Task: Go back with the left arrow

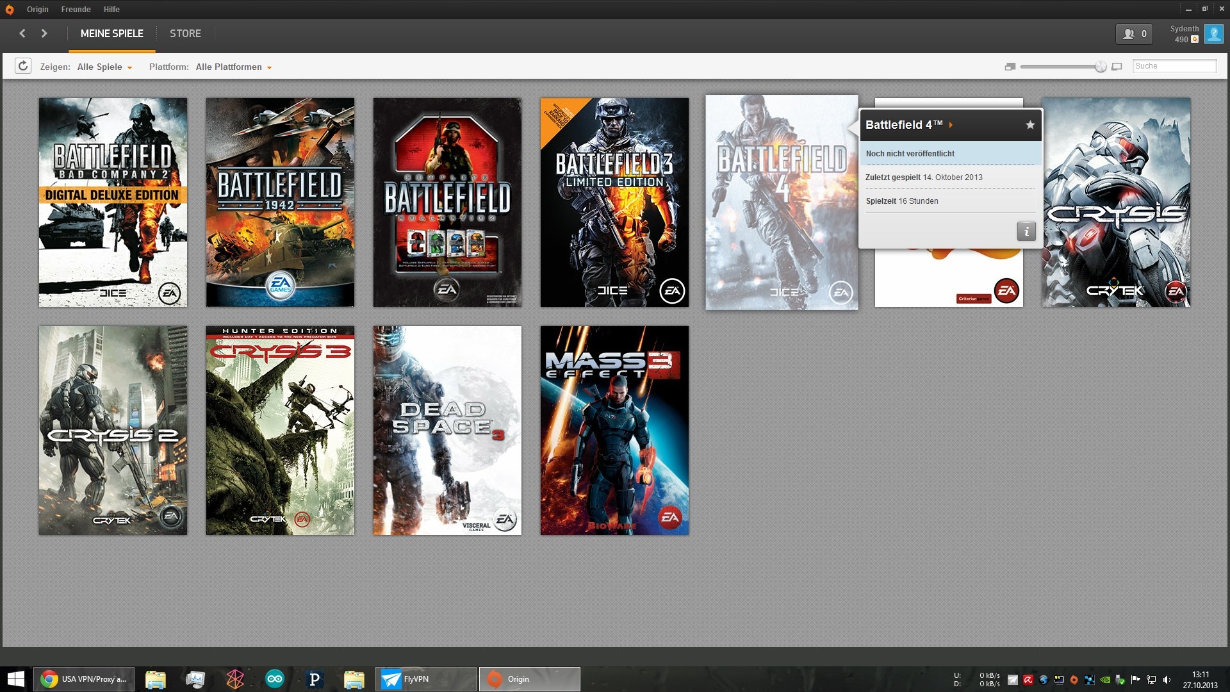Action: point(22,33)
